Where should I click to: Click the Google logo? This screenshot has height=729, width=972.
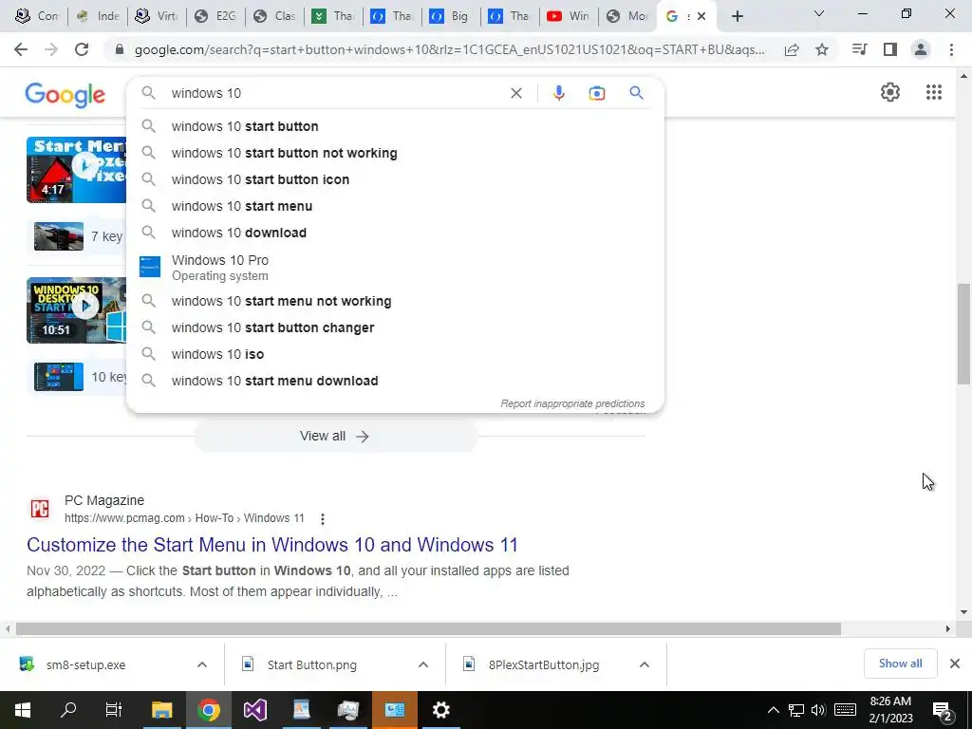pyautogui.click(x=65, y=94)
